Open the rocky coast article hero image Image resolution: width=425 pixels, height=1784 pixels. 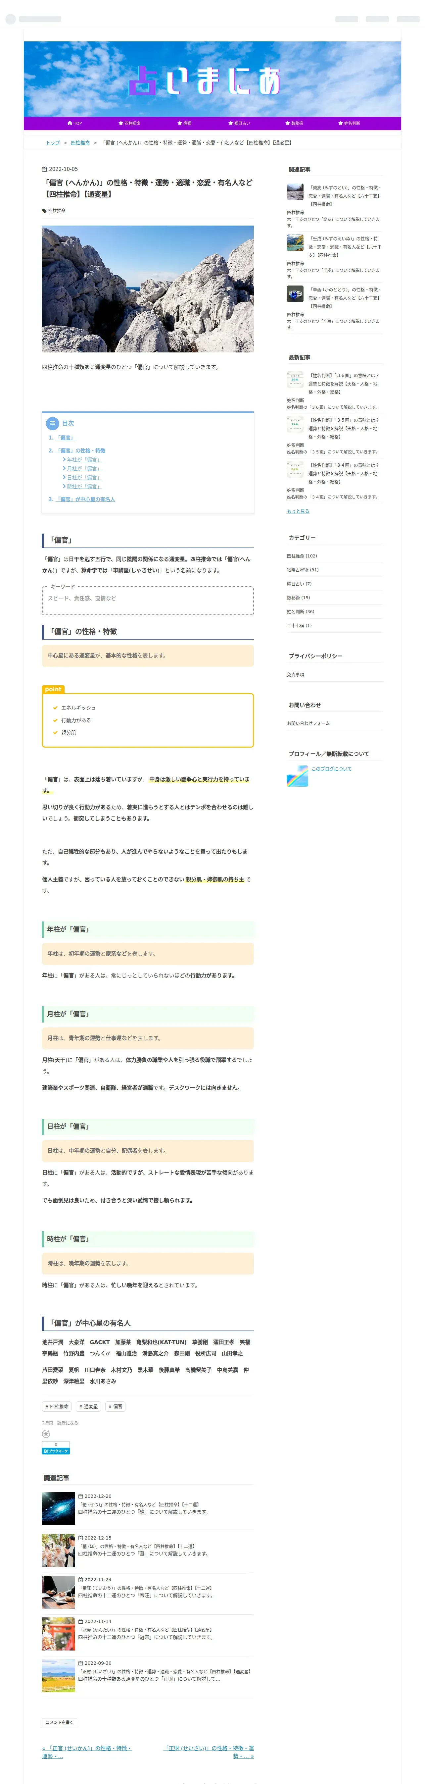(x=147, y=289)
